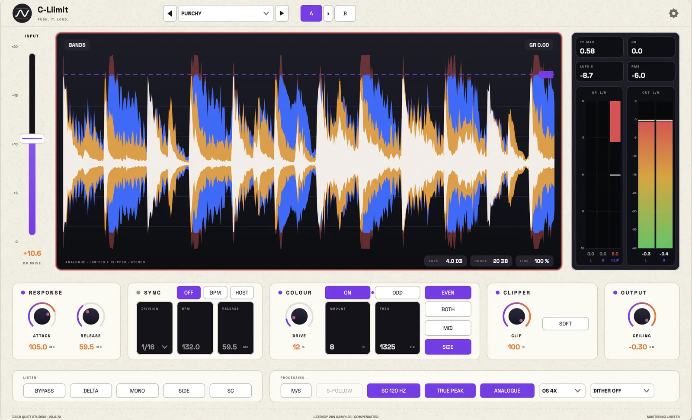692x420 pixels.
Task: Go to previous preset with left arrow
Action: click(x=170, y=13)
